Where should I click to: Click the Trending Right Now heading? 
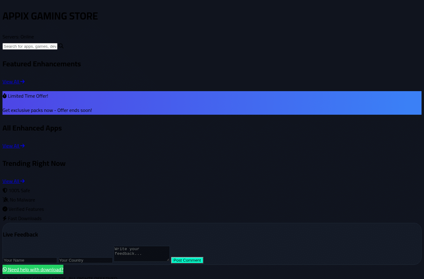(x=34, y=163)
